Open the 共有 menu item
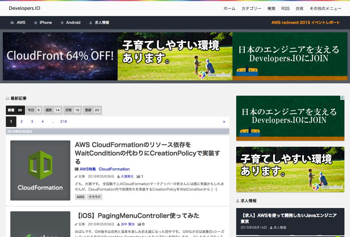350x237 pixels. 299,8
